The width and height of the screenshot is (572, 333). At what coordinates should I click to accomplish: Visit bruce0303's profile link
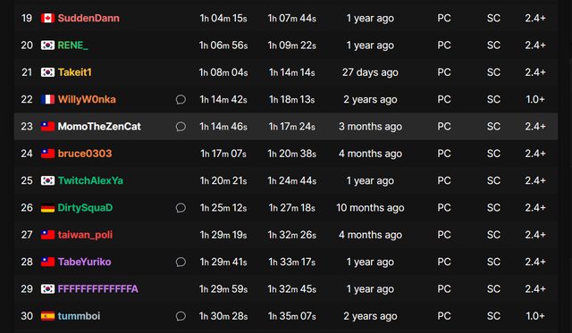[85, 154]
